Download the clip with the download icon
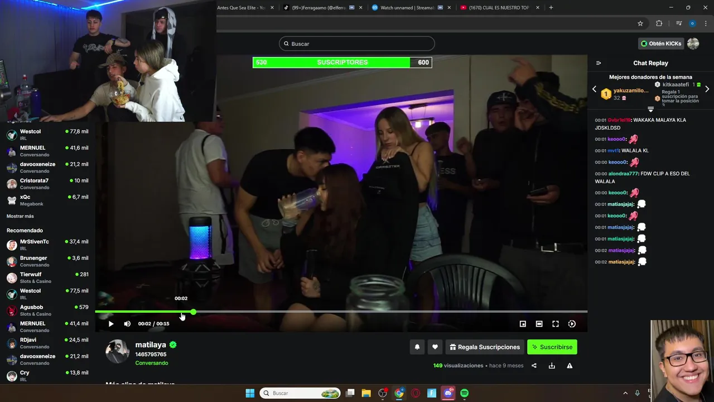 pyautogui.click(x=552, y=366)
